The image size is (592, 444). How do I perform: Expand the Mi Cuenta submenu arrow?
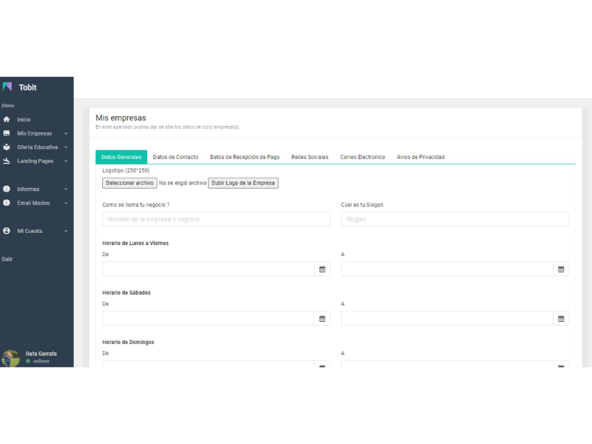point(66,232)
